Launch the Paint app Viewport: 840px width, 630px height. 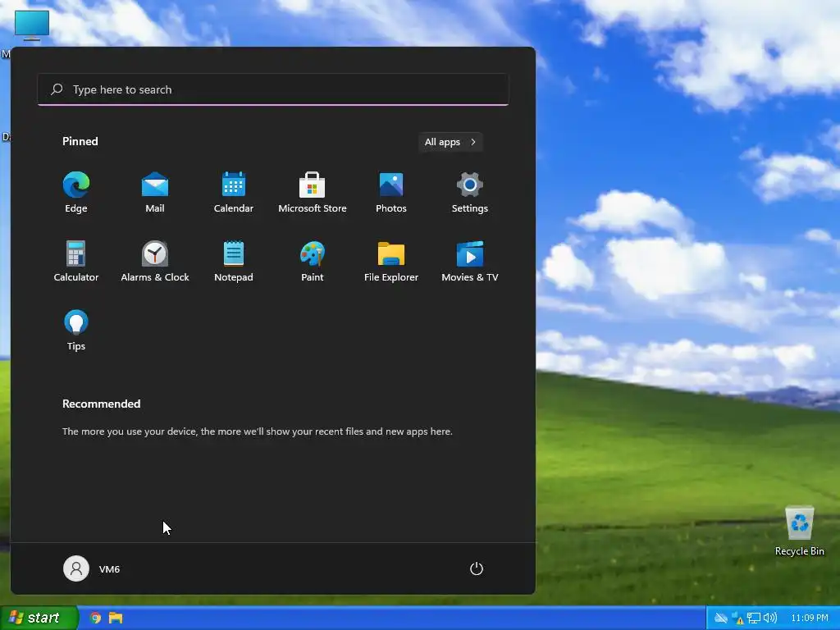[x=313, y=262]
